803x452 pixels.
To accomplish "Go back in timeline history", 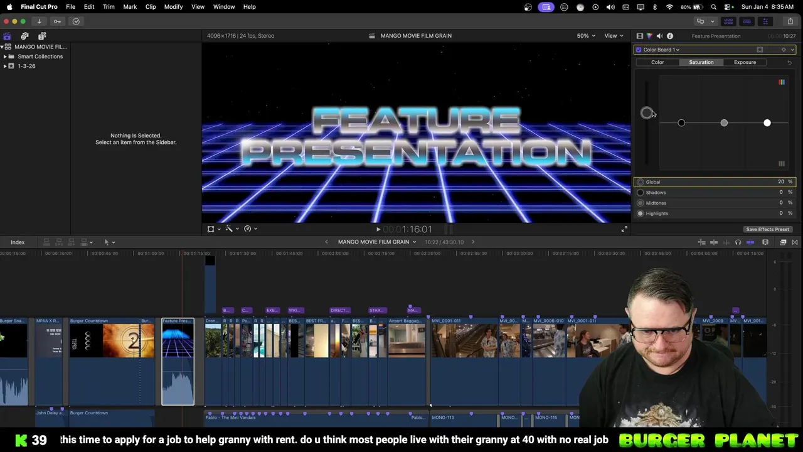I will pos(326,242).
